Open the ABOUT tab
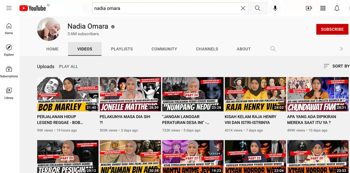This screenshot has width=350, height=173. click(244, 49)
